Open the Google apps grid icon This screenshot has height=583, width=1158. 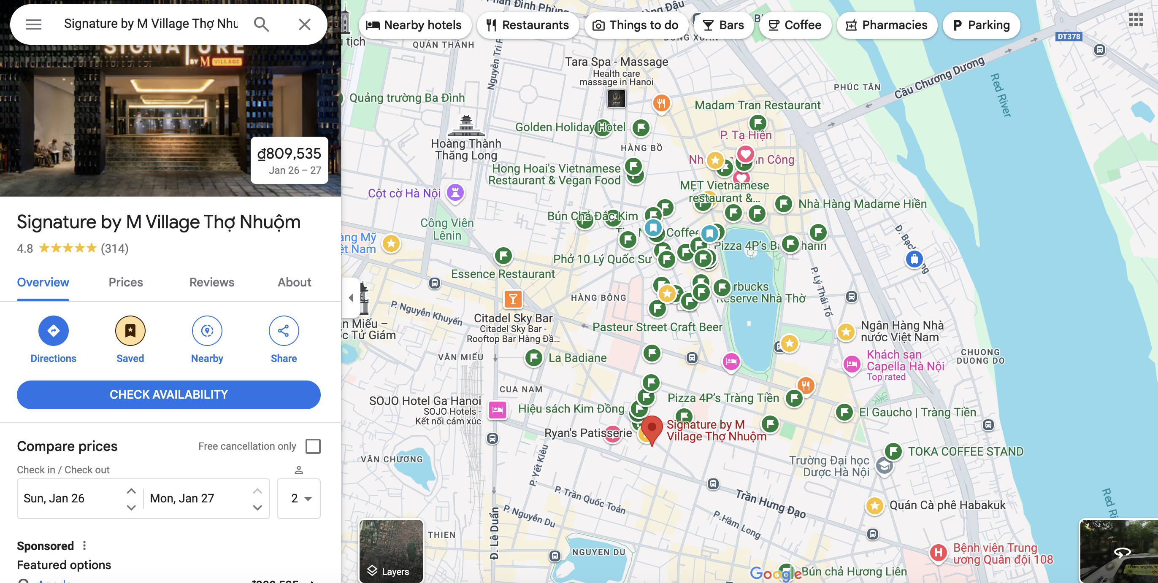[x=1136, y=19]
